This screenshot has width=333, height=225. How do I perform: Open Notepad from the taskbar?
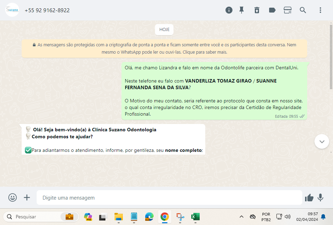tap(134, 217)
